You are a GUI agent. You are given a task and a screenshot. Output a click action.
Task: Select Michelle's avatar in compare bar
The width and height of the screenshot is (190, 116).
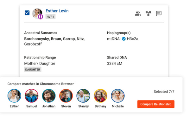tap(118, 96)
